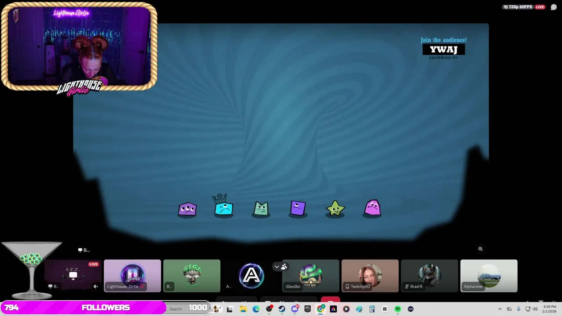Image resolution: width=562 pixels, height=316 pixels.
Task: Click the magnifier zoom icon above participants
Action: [x=480, y=249]
